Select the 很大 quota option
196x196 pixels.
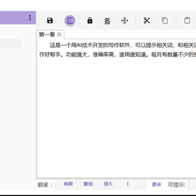coord(108,184)
